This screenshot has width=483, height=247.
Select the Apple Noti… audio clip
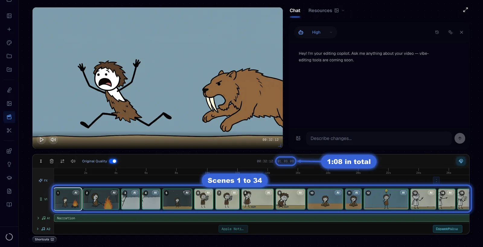tap(233, 229)
